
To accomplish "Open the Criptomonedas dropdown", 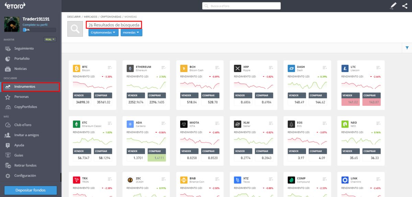I will click(x=104, y=32).
